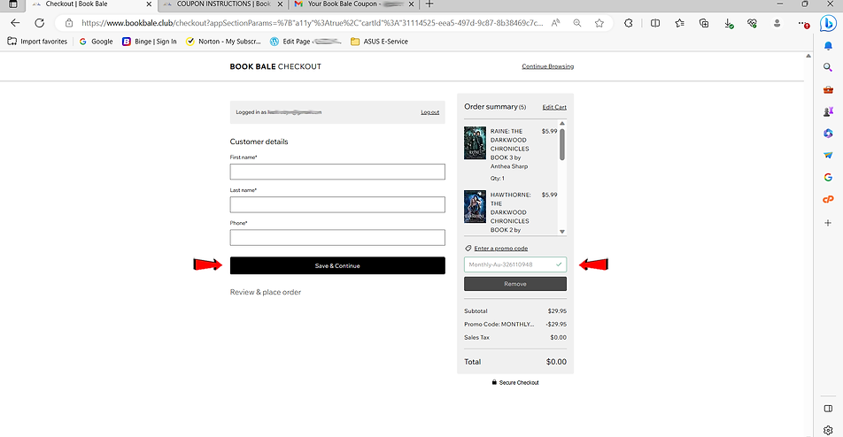Close the Checkout | Book Bale tab
The image size is (843, 437).
point(149,4)
